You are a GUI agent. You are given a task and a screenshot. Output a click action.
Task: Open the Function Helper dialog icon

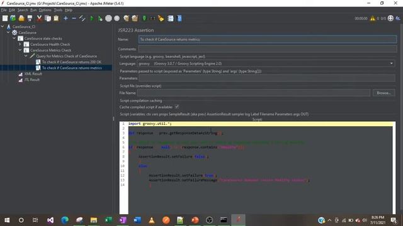(x=170, y=18)
